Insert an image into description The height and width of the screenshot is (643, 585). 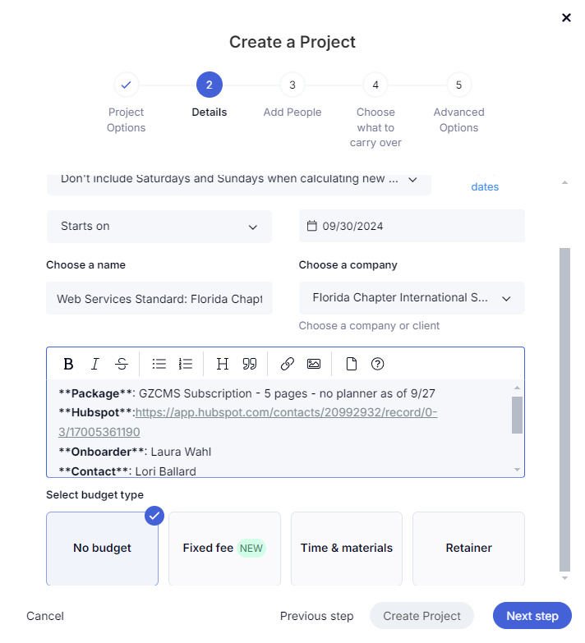(x=313, y=364)
